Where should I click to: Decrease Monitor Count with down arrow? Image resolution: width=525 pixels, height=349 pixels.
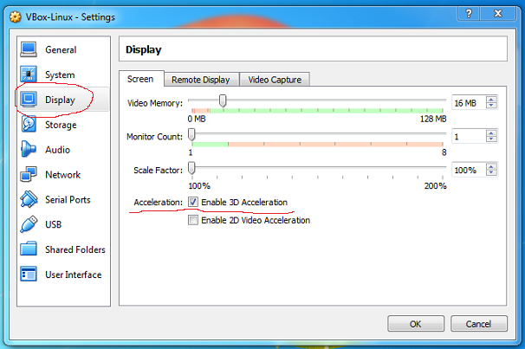click(x=491, y=139)
